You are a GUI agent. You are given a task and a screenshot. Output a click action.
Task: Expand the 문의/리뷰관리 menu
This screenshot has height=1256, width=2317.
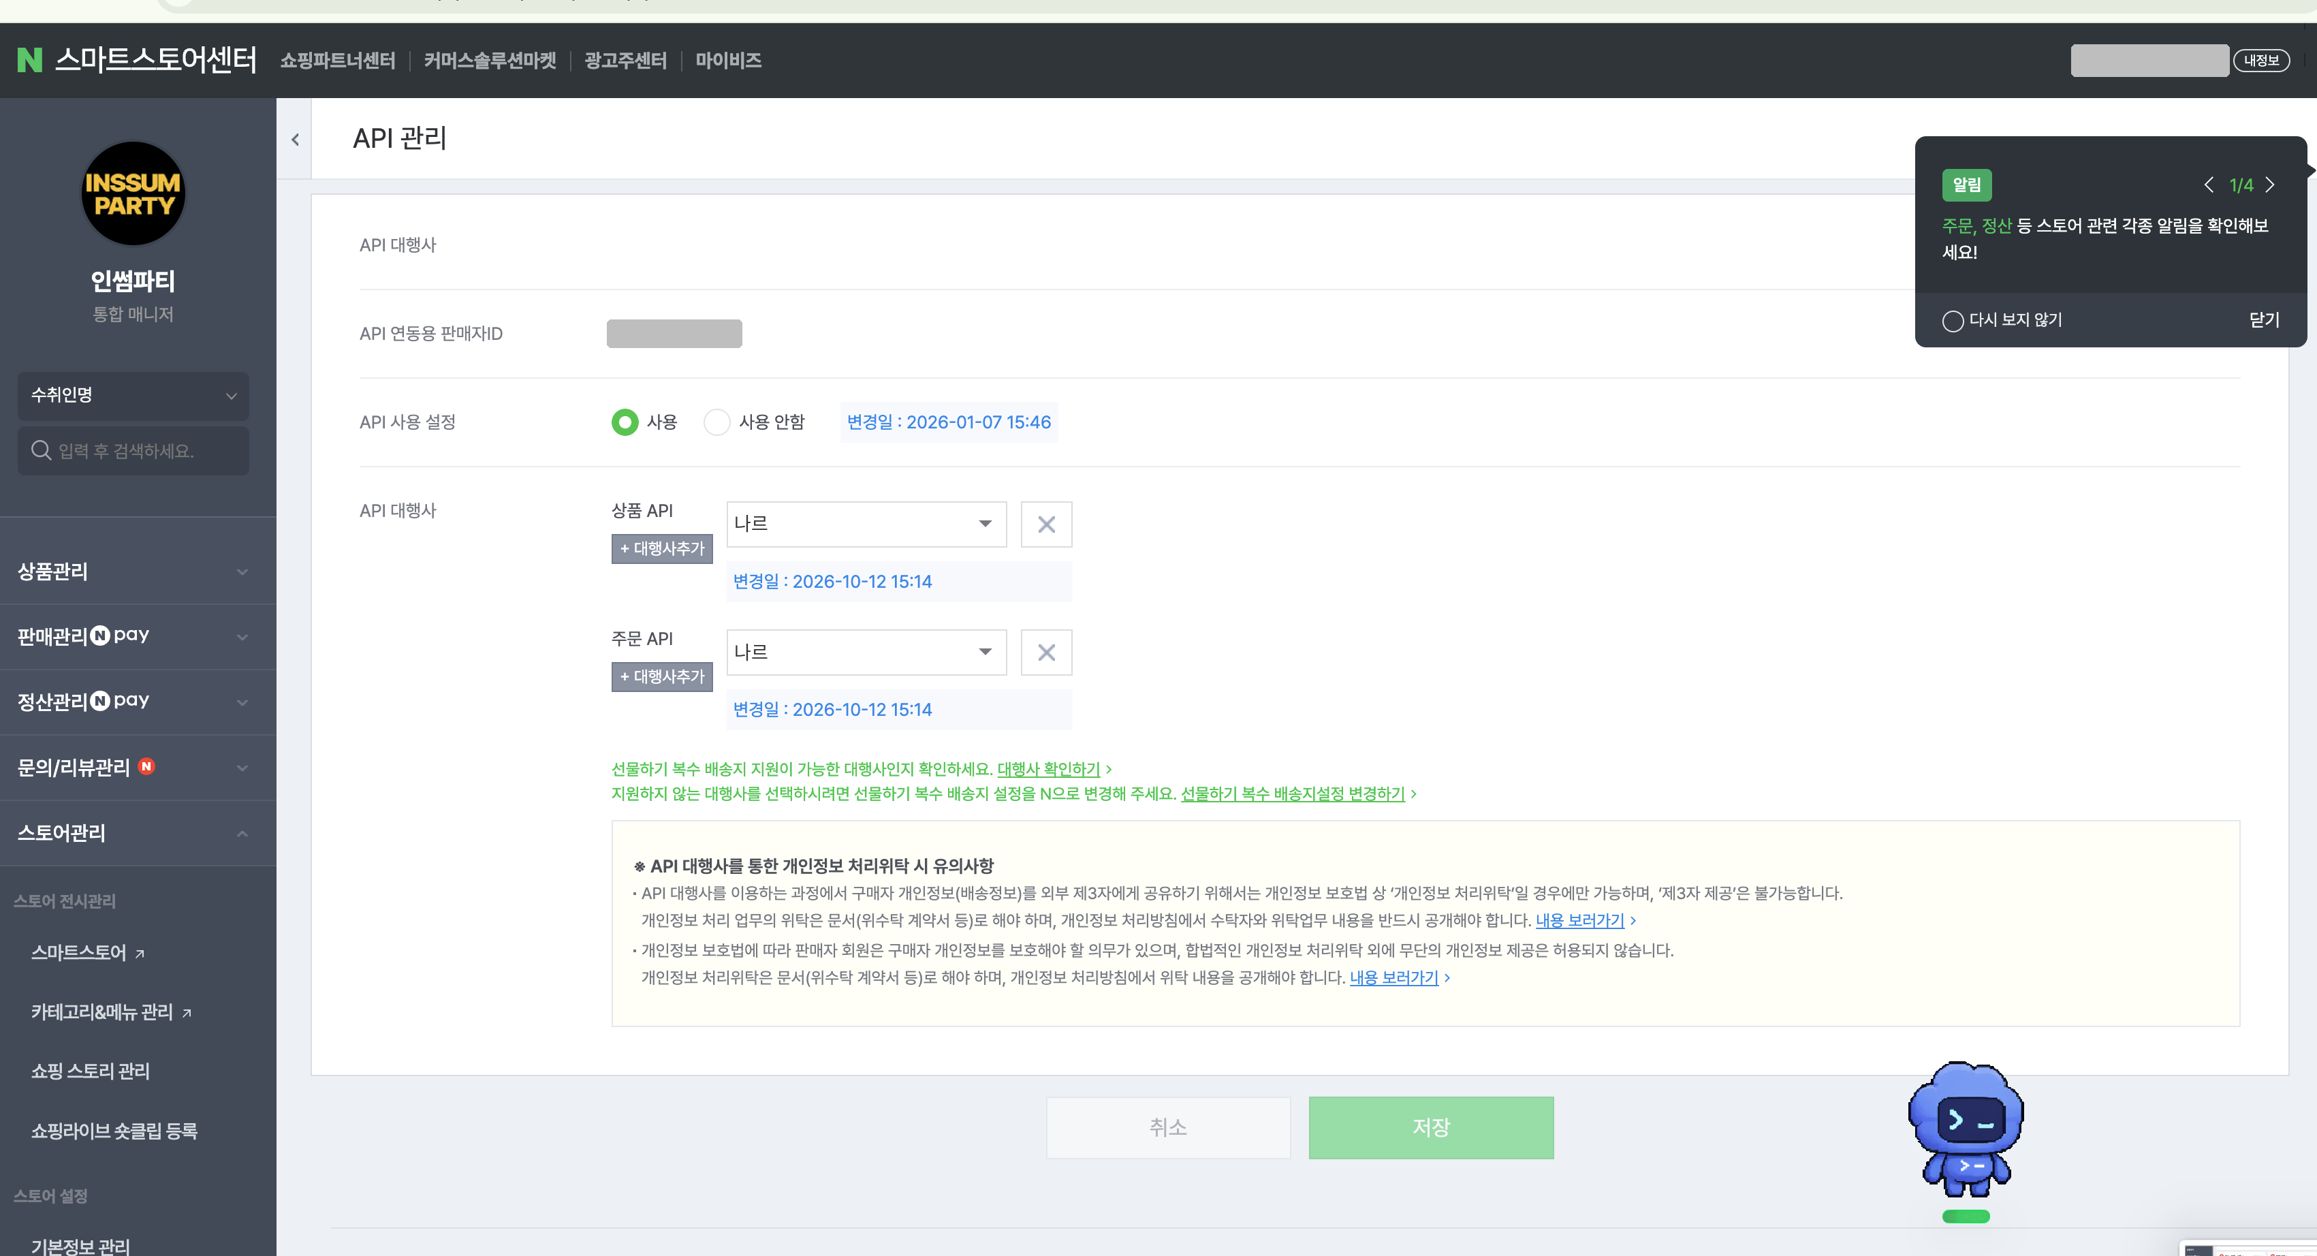(138, 768)
